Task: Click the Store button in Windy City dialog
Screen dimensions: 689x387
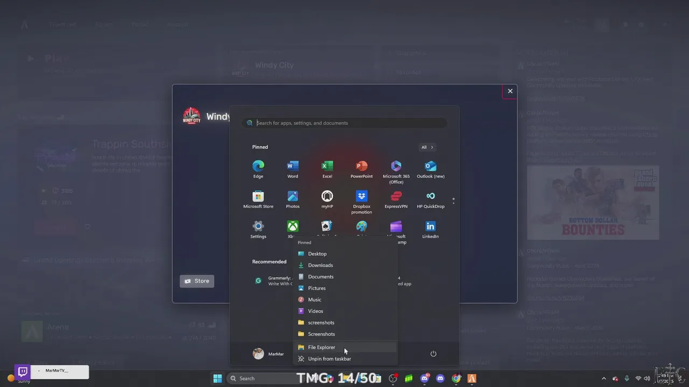Action: [x=197, y=281]
